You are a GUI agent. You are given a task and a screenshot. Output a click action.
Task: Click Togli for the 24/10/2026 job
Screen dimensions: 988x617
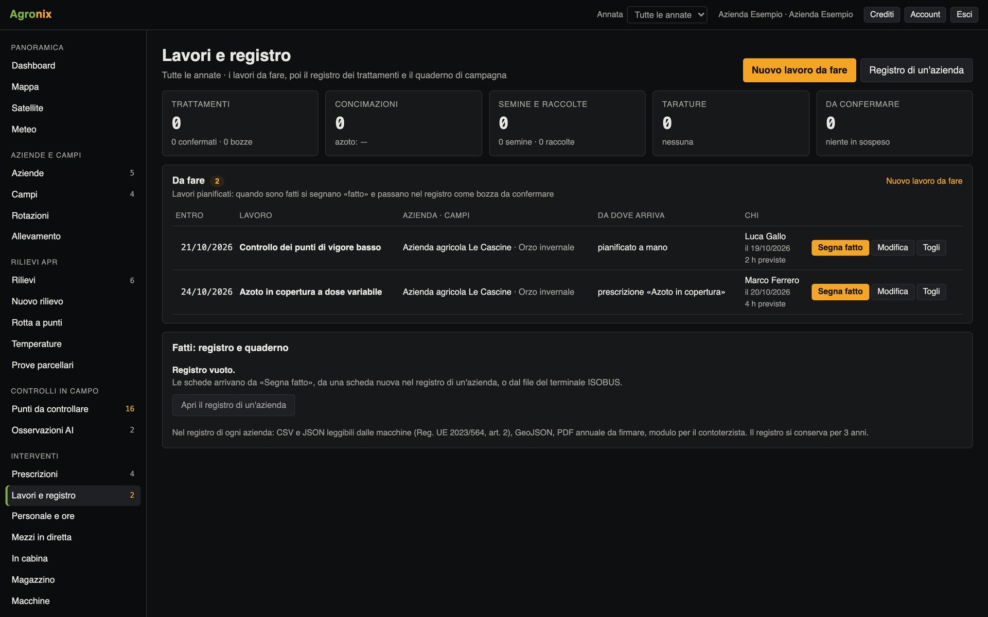[x=931, y=292]
